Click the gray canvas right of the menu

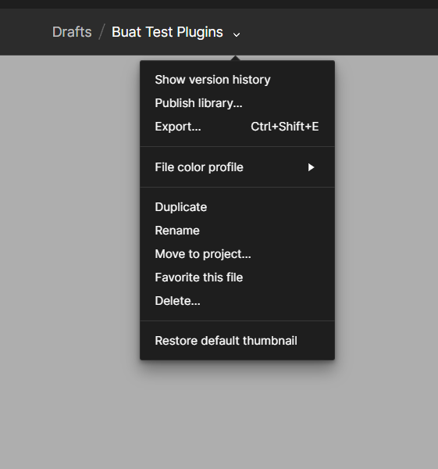(386, 209)
